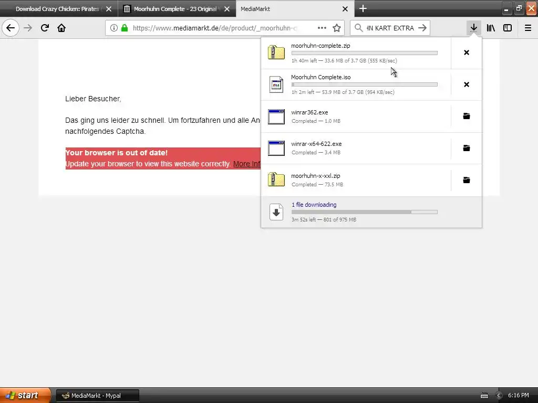Viewport: 538px width, 403px height.
Task: Click the downloads summary arrow icon
Action: 276,212
